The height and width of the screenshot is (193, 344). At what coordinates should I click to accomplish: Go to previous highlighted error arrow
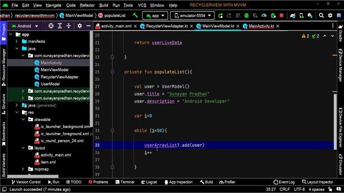click(325, 36)
